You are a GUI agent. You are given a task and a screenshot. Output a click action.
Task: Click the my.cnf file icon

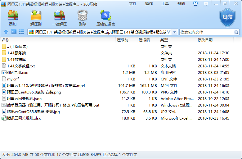(x=4, y=79)
